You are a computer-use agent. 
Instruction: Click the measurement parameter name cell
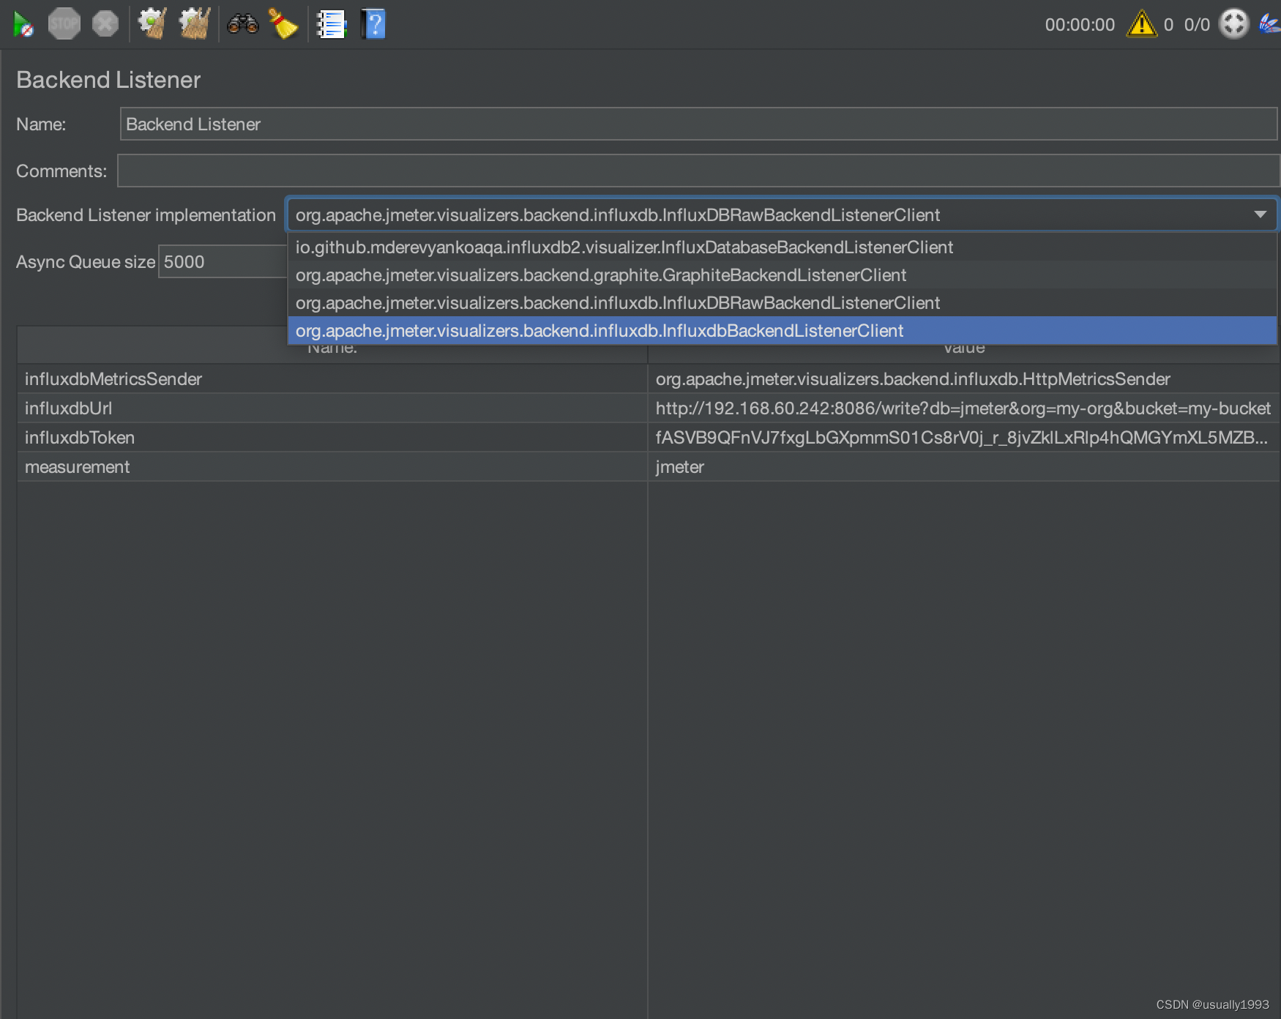(x=332, y=467)
